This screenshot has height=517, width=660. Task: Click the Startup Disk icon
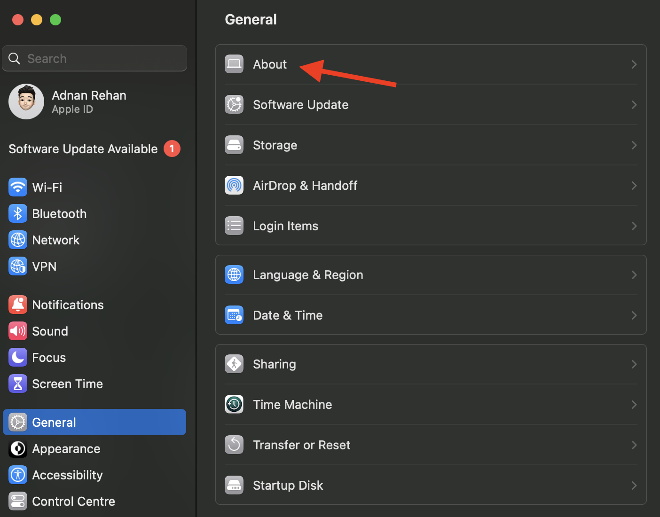click(234, 486)
